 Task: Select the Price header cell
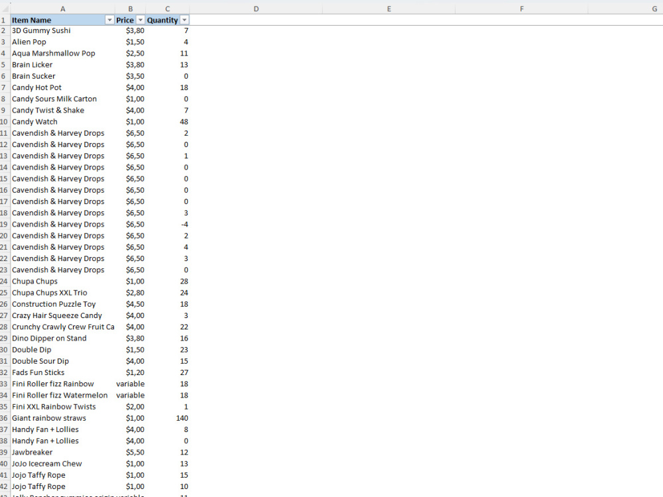(130, 21)
